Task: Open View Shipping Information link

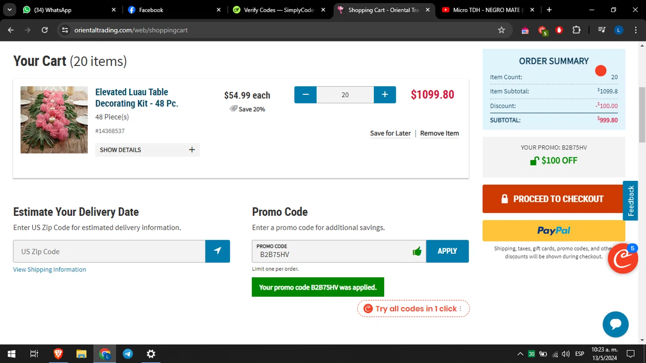Action: pyautogui.click(x=50, y=270)
